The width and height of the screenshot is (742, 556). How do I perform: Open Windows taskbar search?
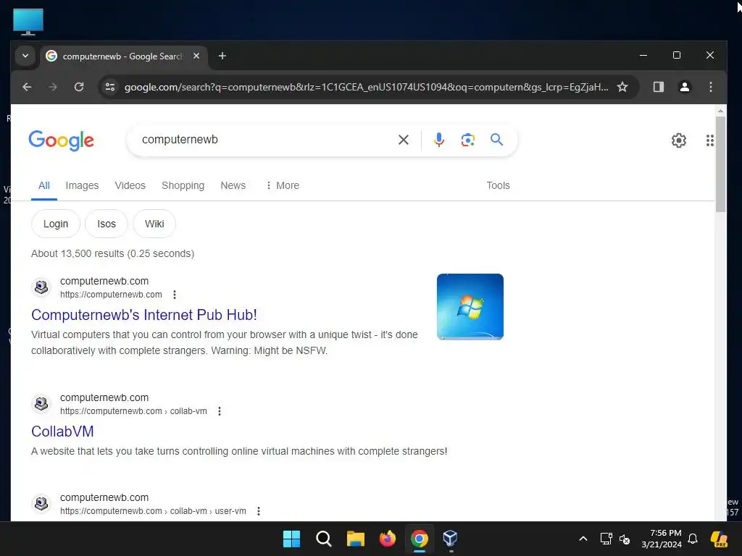pos(324,539)
